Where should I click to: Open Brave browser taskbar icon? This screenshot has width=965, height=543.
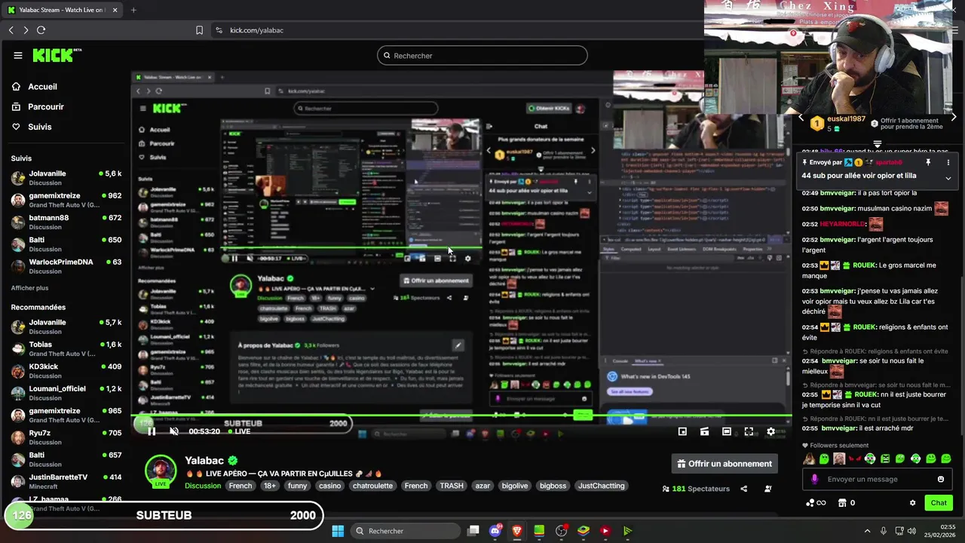pyautogui.click(x=517, y=531)
